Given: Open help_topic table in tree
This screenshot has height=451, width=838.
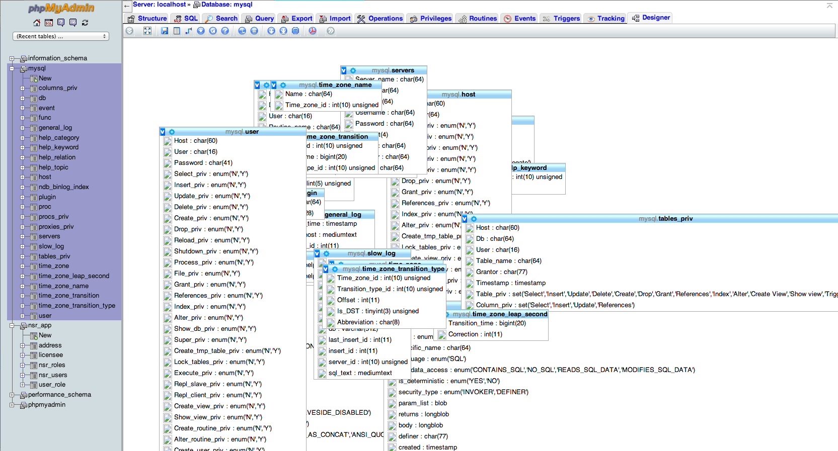Looking at the screenshot, I should click(53, 167).
